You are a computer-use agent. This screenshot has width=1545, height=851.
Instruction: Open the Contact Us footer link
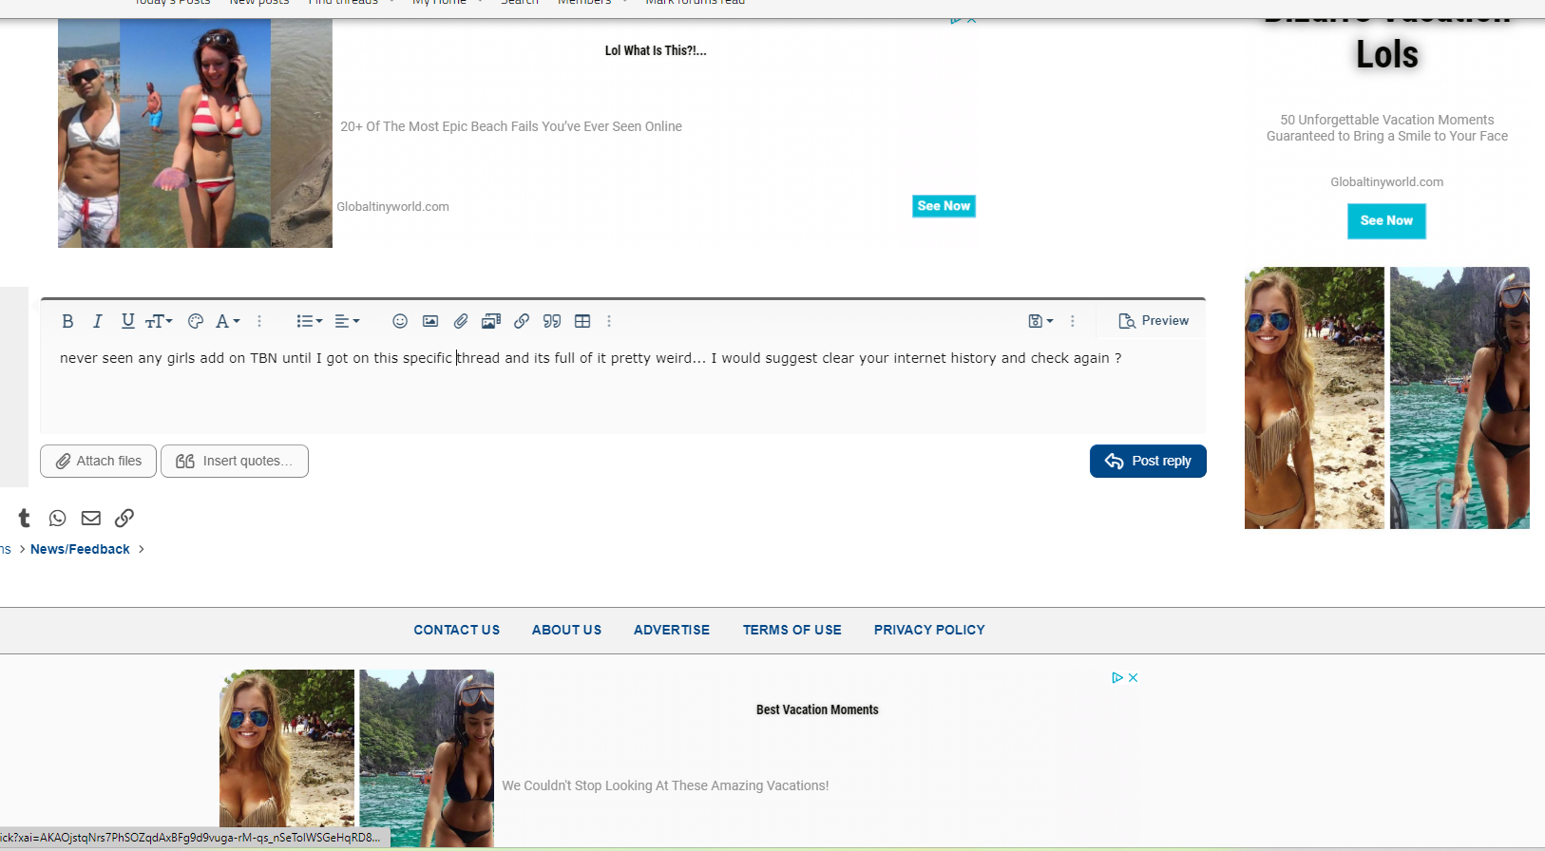click(457, 630)
